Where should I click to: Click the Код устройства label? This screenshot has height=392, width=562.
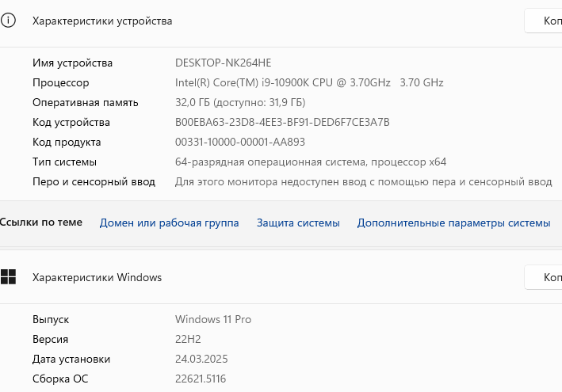71,123
